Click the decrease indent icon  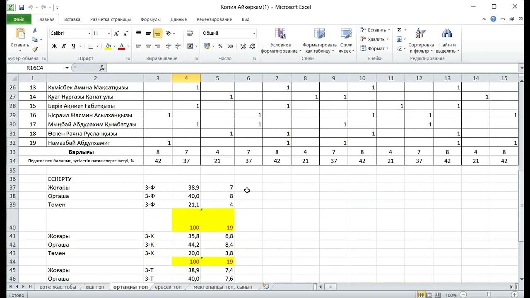coord(169,46)
